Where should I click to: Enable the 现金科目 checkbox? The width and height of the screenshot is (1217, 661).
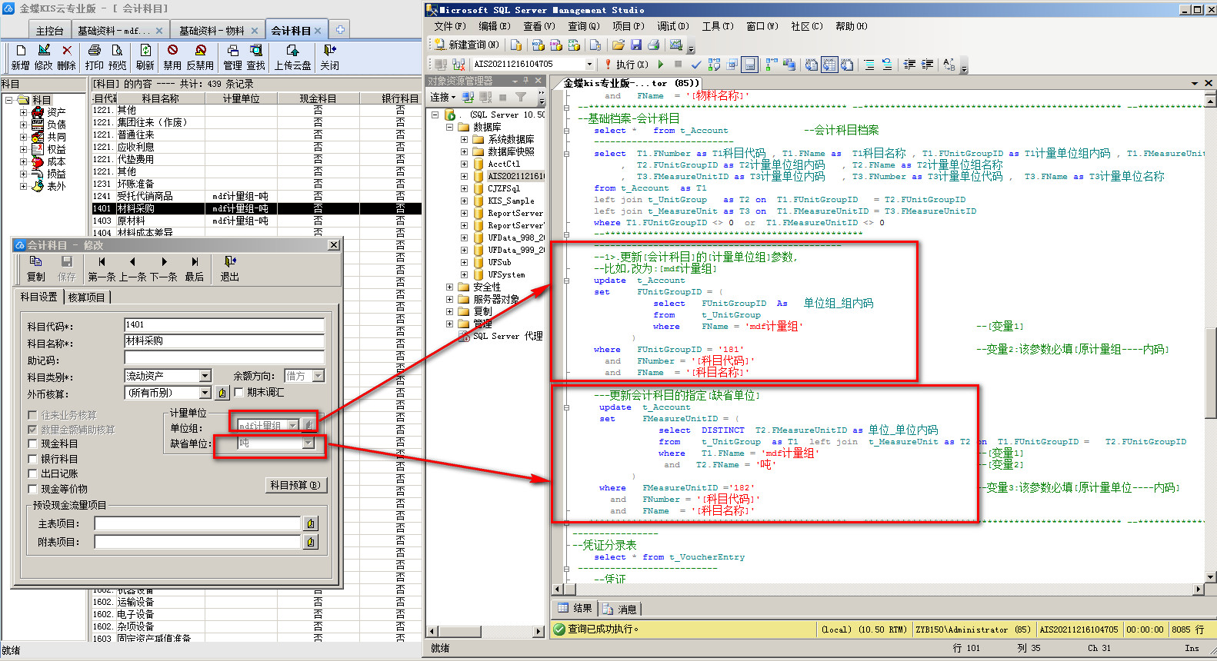coord(32,444)
